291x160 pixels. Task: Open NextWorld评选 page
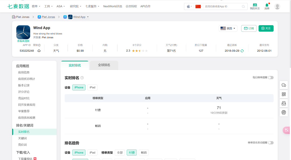pos(113,6)
